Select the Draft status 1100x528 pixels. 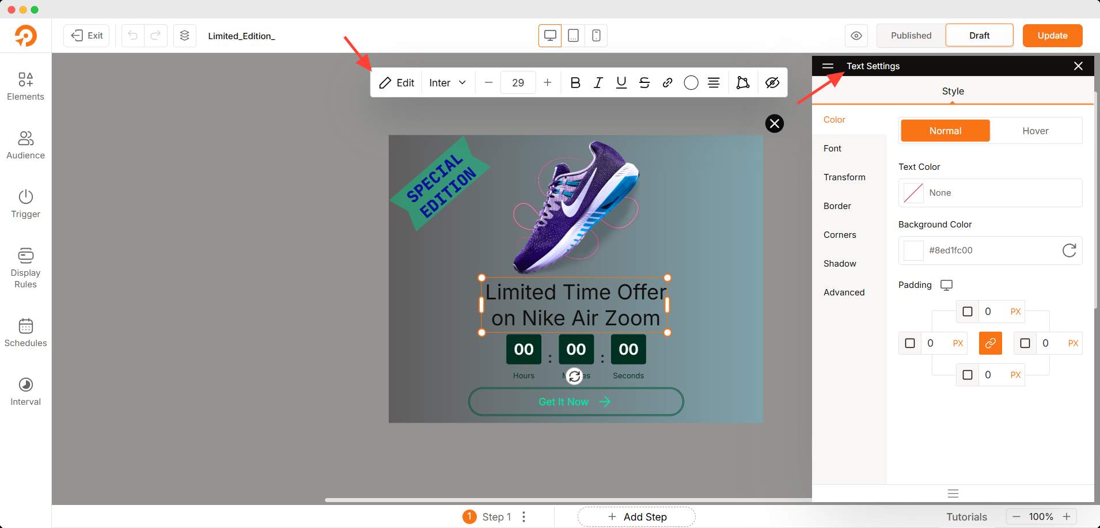(x=979, y=36)
